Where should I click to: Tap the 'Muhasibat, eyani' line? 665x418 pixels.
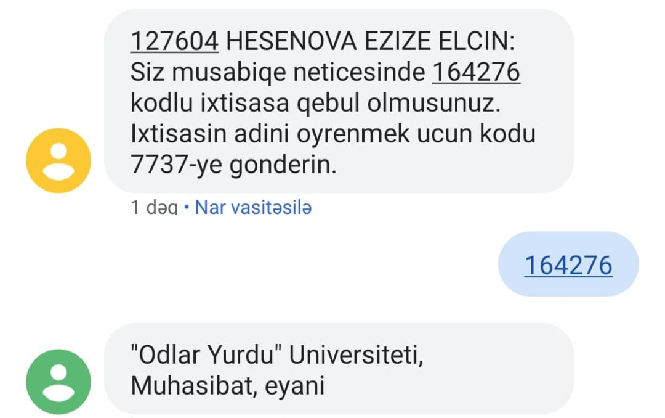tap(227, 386)
